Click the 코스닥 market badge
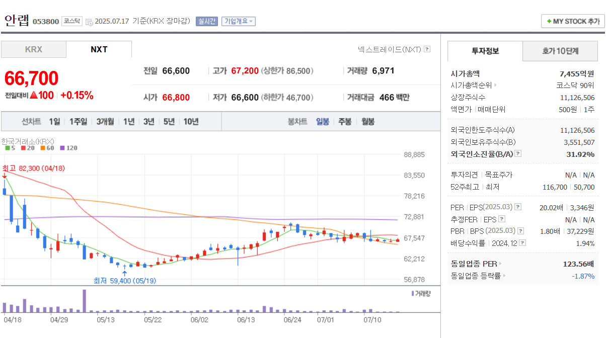The width and height of the screenshot is (606, 338). tap(71, 21)
